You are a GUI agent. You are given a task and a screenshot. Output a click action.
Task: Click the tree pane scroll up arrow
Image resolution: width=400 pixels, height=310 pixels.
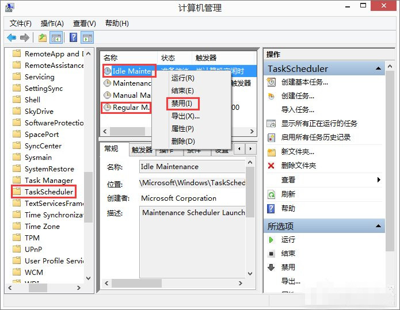point(88,54)
